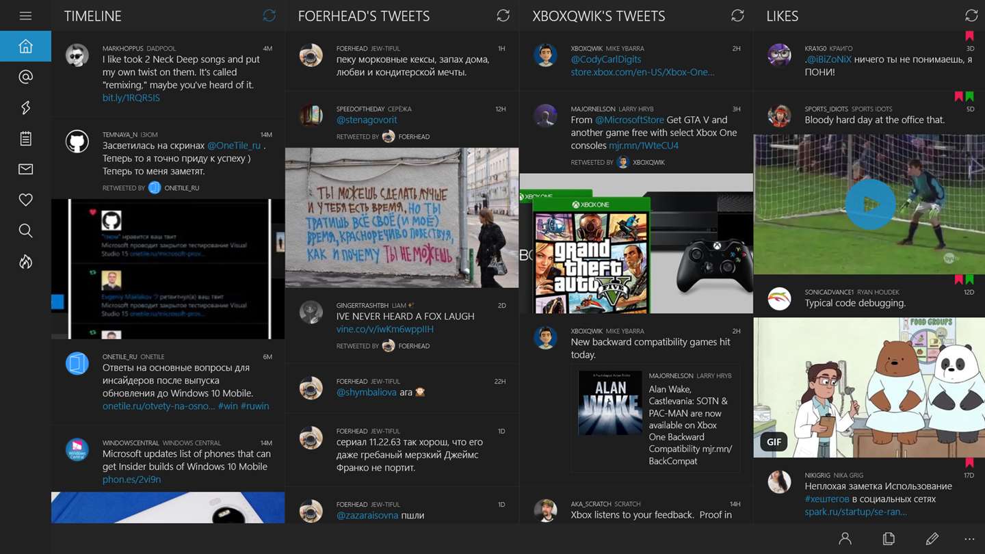Open the lists clipboard icon
The height and width of the screenshot is (554, 985).
coord(25,138)
